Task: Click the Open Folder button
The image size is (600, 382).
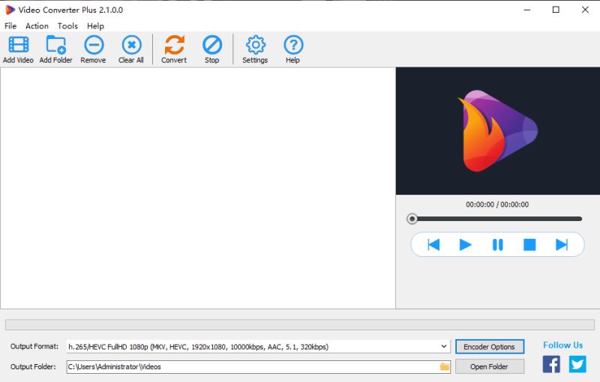Action: coord(490,367)
